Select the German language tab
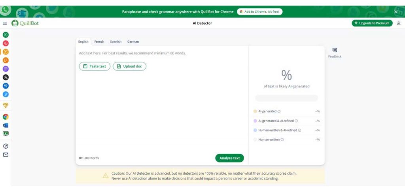 click(x=133, y=42)
